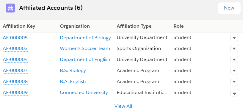This screenshot has width=243, height=111.
Task: Open row actions for Women's Soccer Team
Action: pos(234,49)
